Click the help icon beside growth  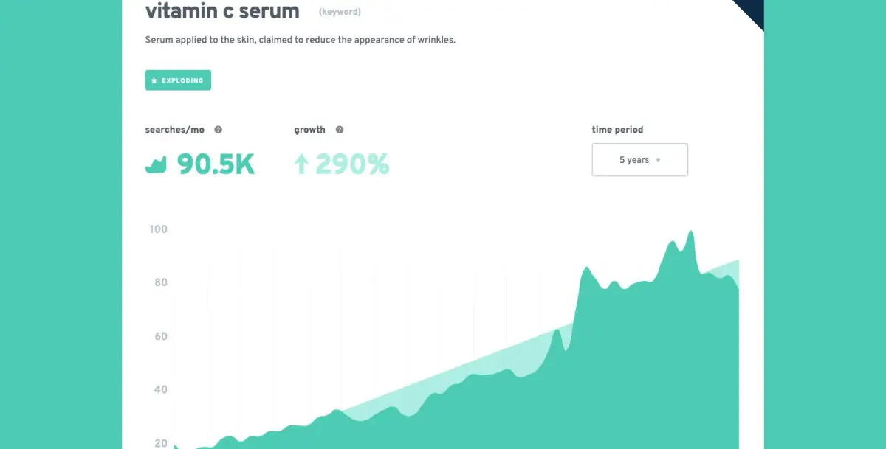340,130
